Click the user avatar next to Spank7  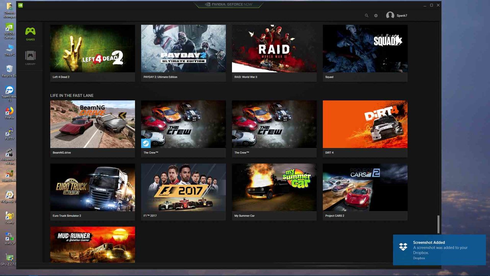click(390, 15)
